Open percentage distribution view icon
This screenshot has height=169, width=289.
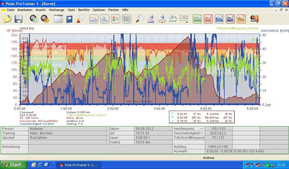[x=116, y=19]
